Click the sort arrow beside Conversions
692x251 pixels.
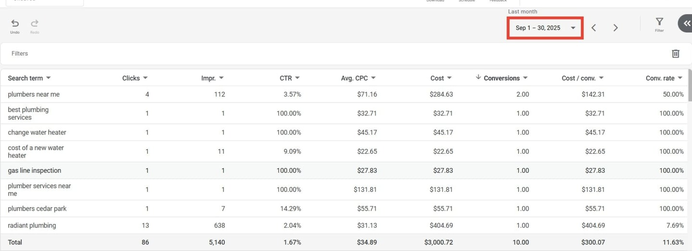(x=478, y=78)
